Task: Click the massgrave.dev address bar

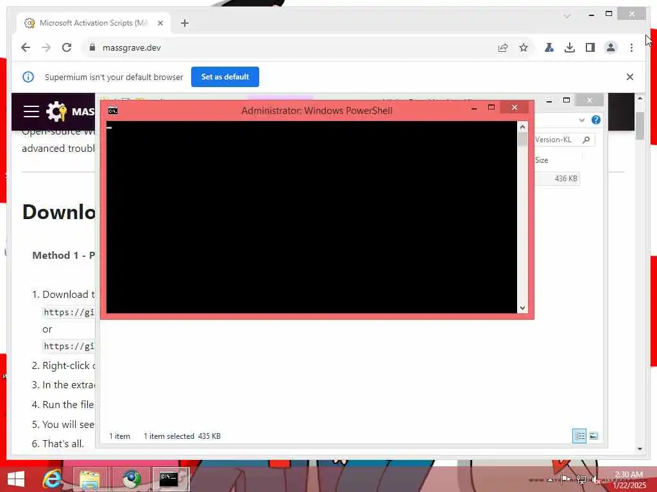Action: [x=289, y=47]
